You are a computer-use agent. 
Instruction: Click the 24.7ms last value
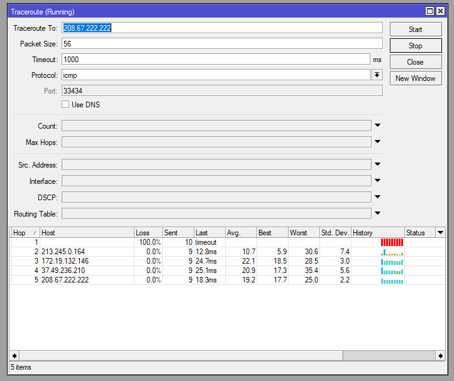click(x=206, y=261)
